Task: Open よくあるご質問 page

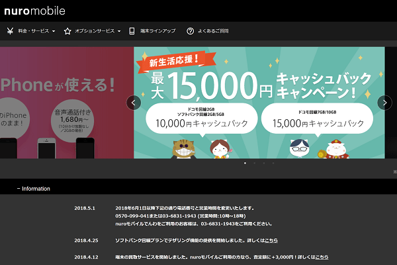Action: 213,31
